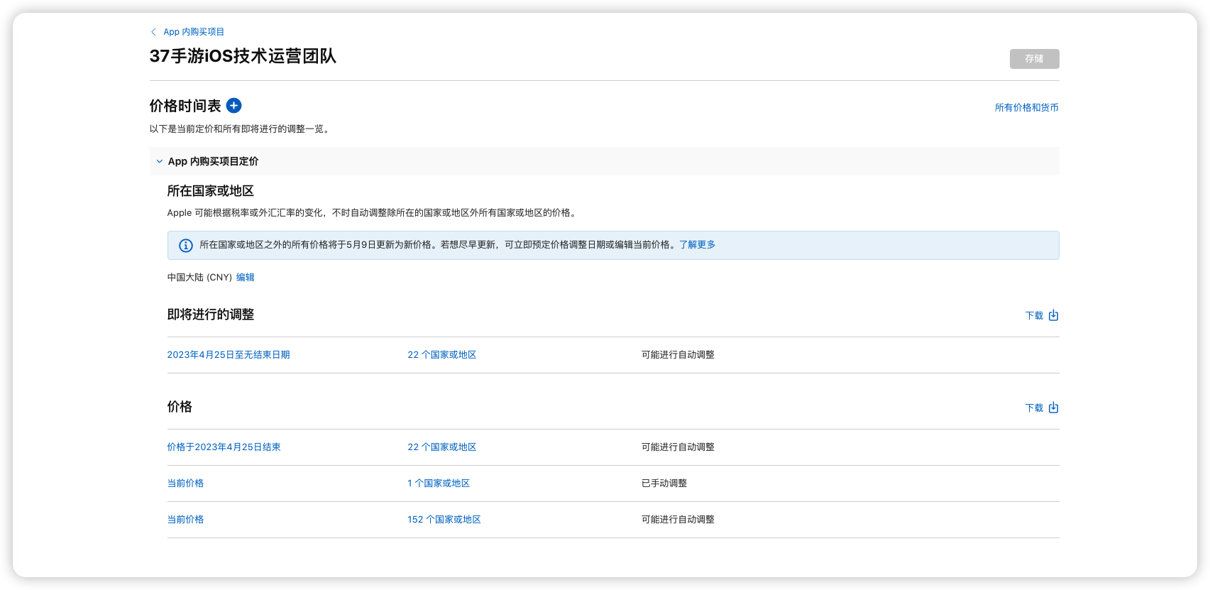
Task: Open 价格于2023年4月25日结束 entry
Action: 224,447
